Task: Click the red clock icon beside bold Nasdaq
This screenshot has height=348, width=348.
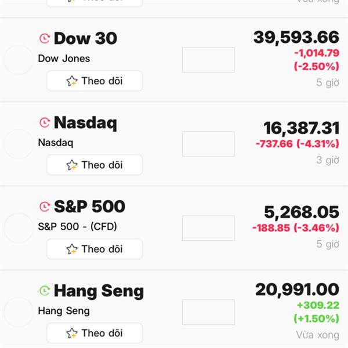Action: click(x=45, y=122)
